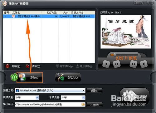Click the FLV format icon in preset box
This screenshot has width=156, height=113.
point(17,91)
